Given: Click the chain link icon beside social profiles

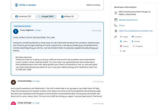Looking at the screenshot, I should pyautogui.click(x=115, y=37).
